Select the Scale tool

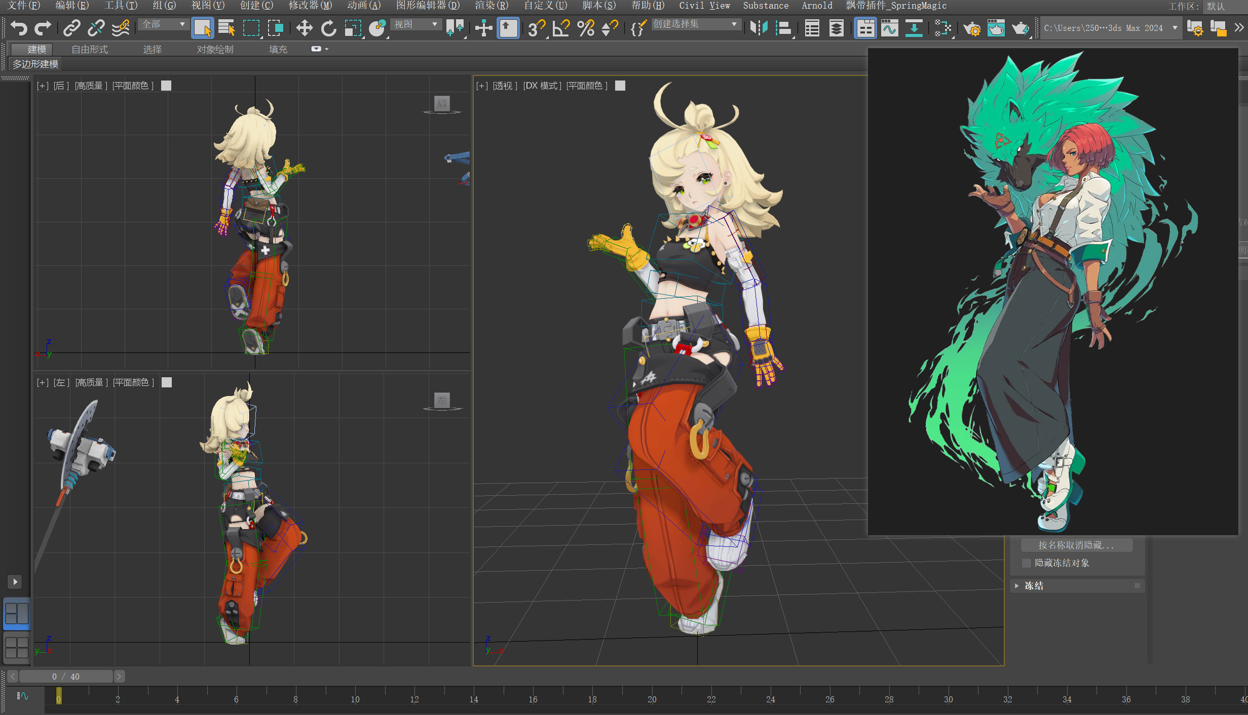click(x=353, y=28)
